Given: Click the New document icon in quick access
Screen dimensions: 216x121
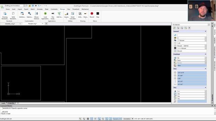Looking at the screenshot, I should pyautogui.click(x=27, y=6).
